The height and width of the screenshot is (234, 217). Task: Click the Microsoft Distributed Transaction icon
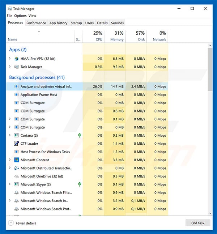(x=16, y=168)
